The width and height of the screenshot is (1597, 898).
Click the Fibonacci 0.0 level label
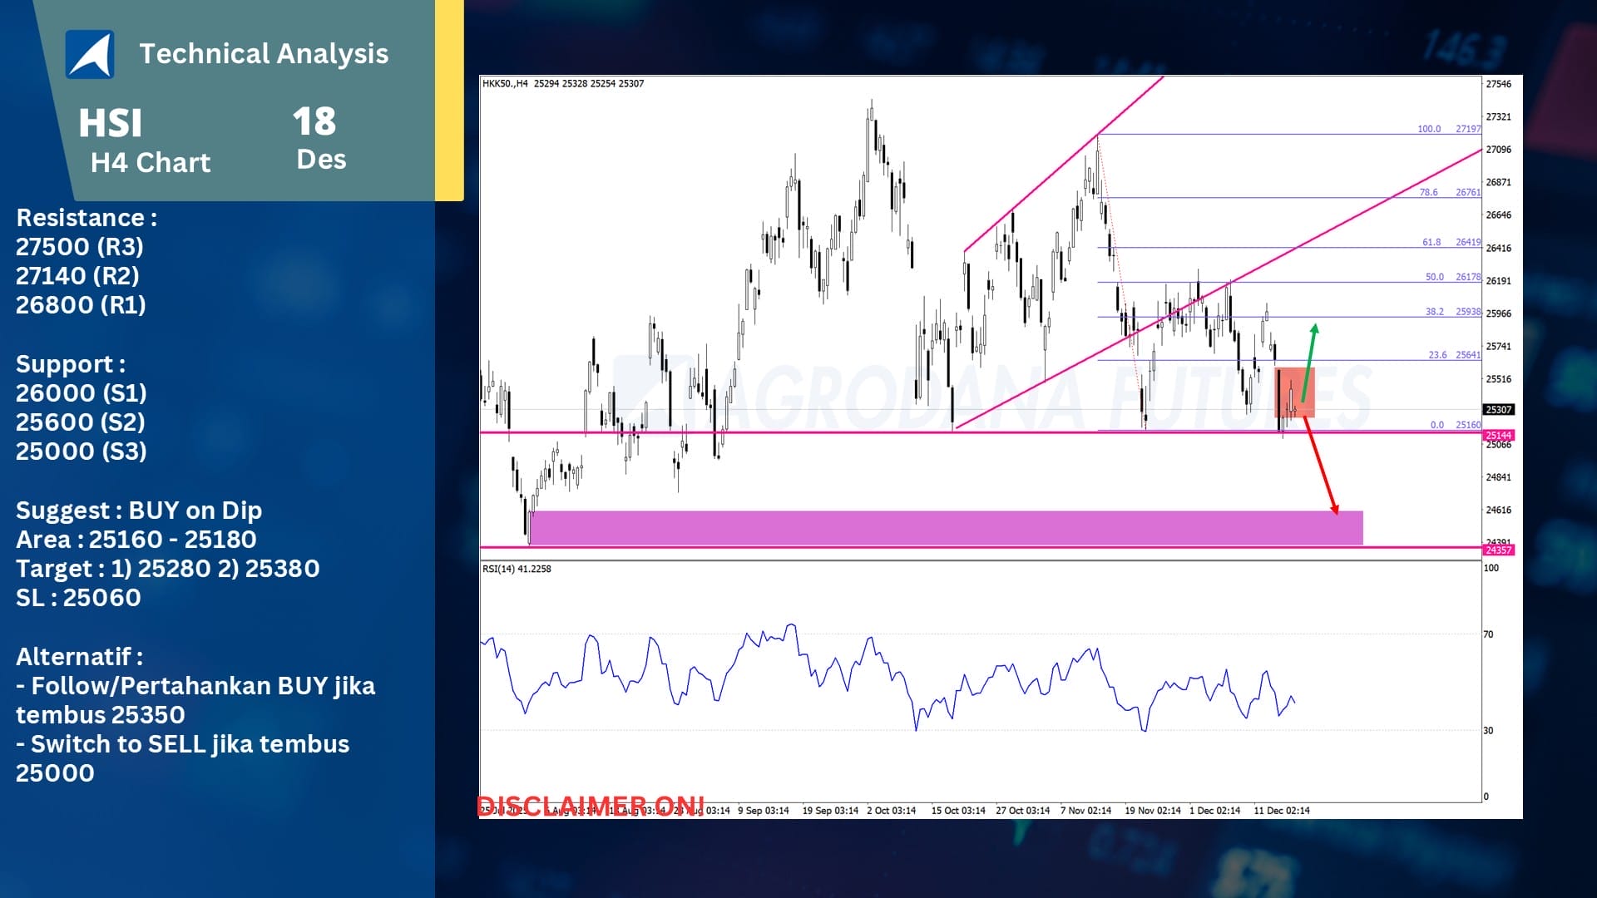pos(1436,425)
